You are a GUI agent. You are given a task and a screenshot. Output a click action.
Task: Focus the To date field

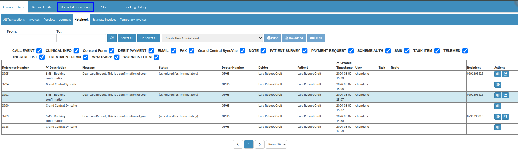(81, 38)
